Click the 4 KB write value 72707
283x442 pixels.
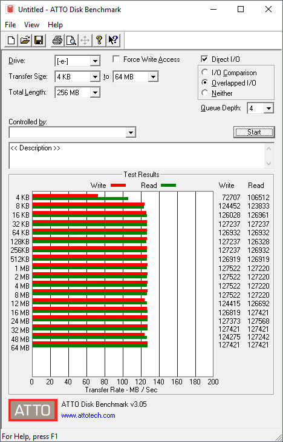tap(232, 198)
